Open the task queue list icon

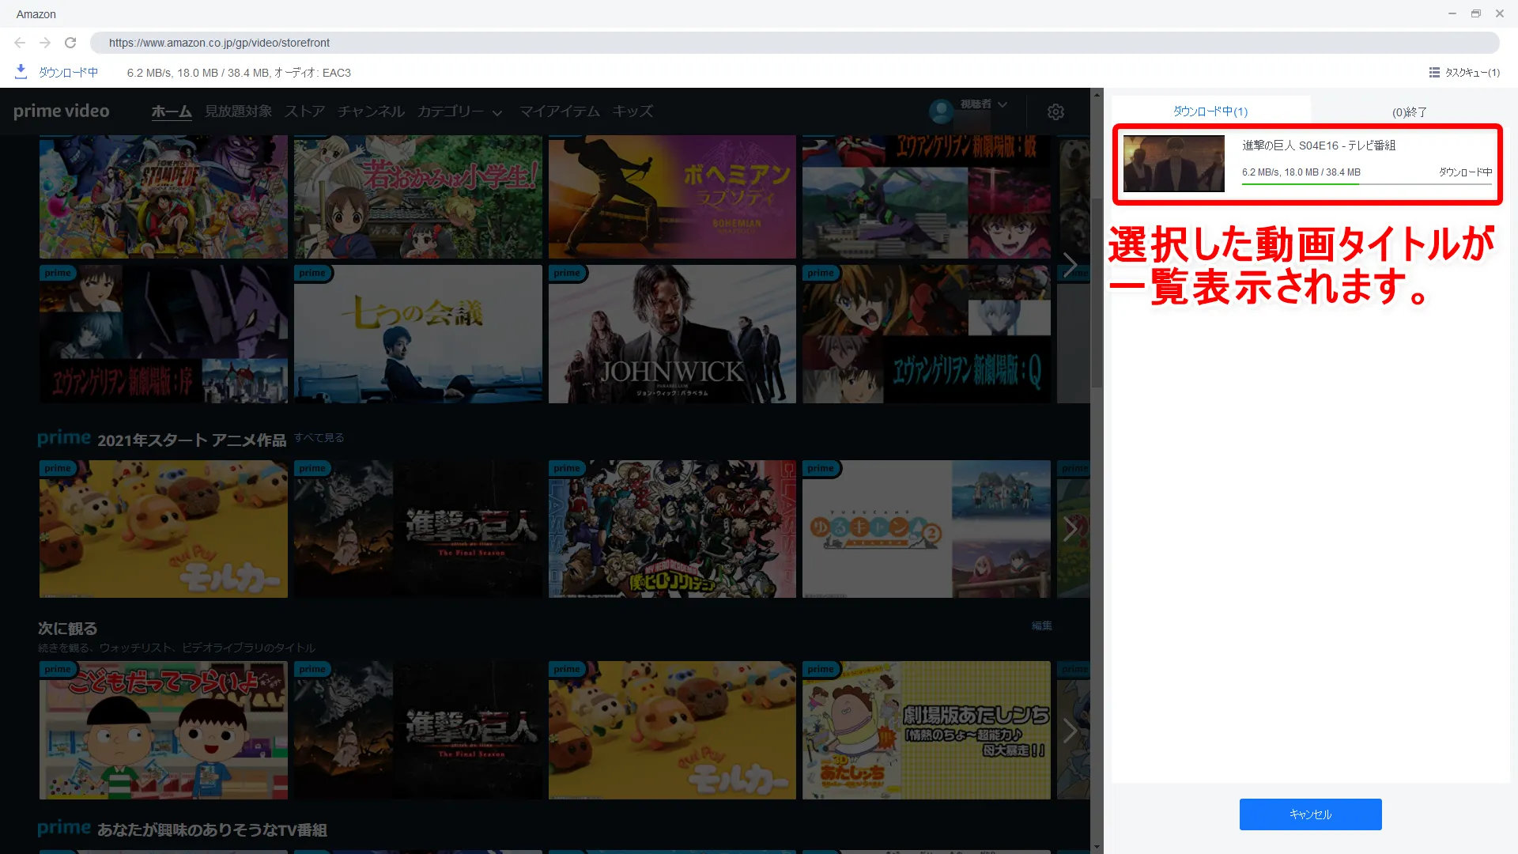[1434, 73]
